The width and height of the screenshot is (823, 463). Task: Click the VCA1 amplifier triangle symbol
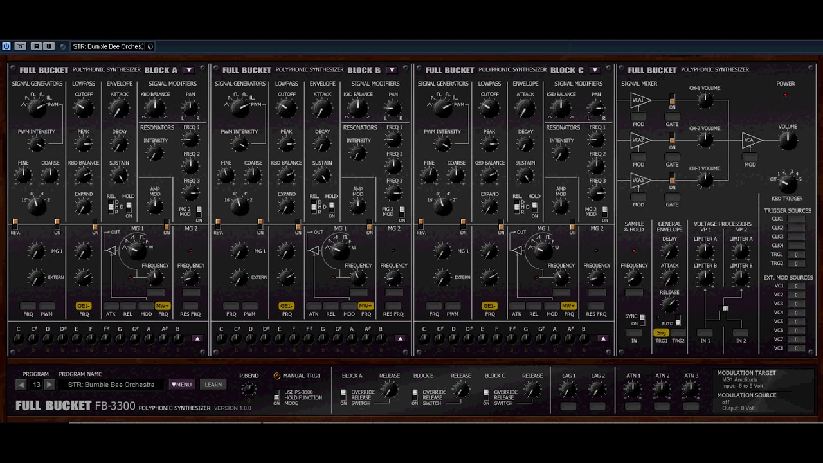[x=640, y=100]
